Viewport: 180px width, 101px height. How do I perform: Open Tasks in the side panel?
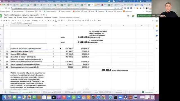point(157,31)
